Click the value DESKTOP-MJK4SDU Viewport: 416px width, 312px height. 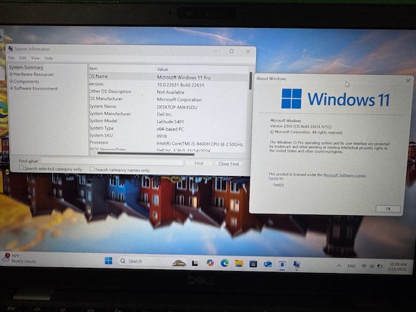point(177,107)
